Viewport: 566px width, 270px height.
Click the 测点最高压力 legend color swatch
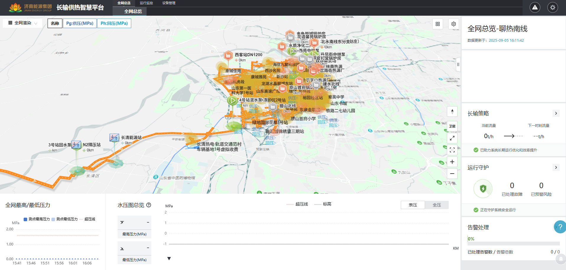(x=25, y=219)
